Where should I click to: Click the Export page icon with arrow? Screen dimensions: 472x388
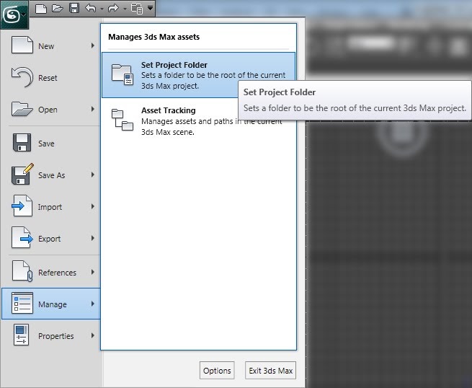click(22, 237)
